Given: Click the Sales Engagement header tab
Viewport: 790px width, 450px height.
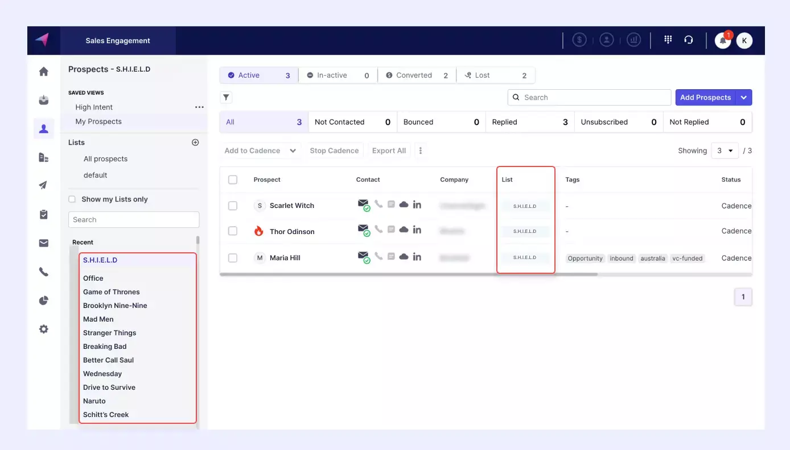Looking at the screenshot, I should 118,40.
